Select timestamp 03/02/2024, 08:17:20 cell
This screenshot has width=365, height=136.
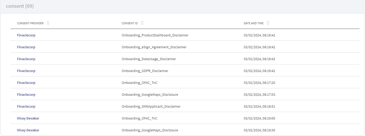click(x=259, y=83)
